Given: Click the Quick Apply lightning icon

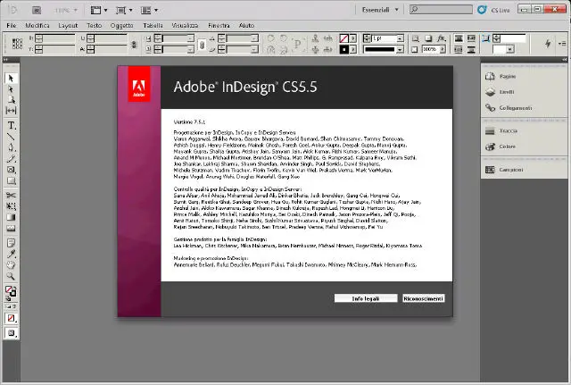Looking at the screenshot, I should pos(548,44).
